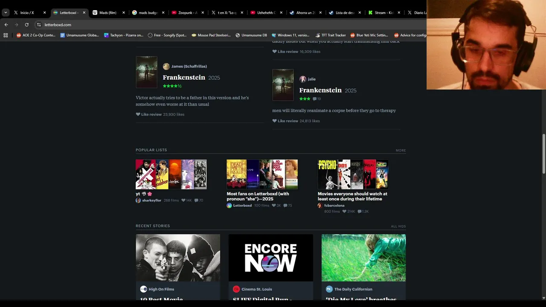Open Movies everyone should watch list posters

click(x=353, y=174)
